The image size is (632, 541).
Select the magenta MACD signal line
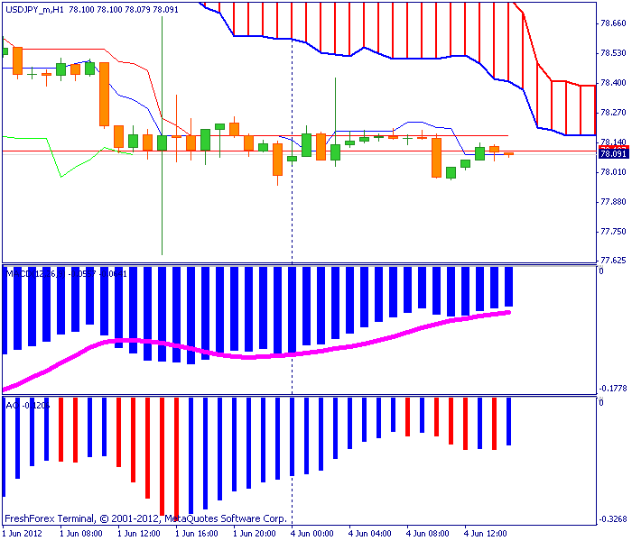(258, 356)
